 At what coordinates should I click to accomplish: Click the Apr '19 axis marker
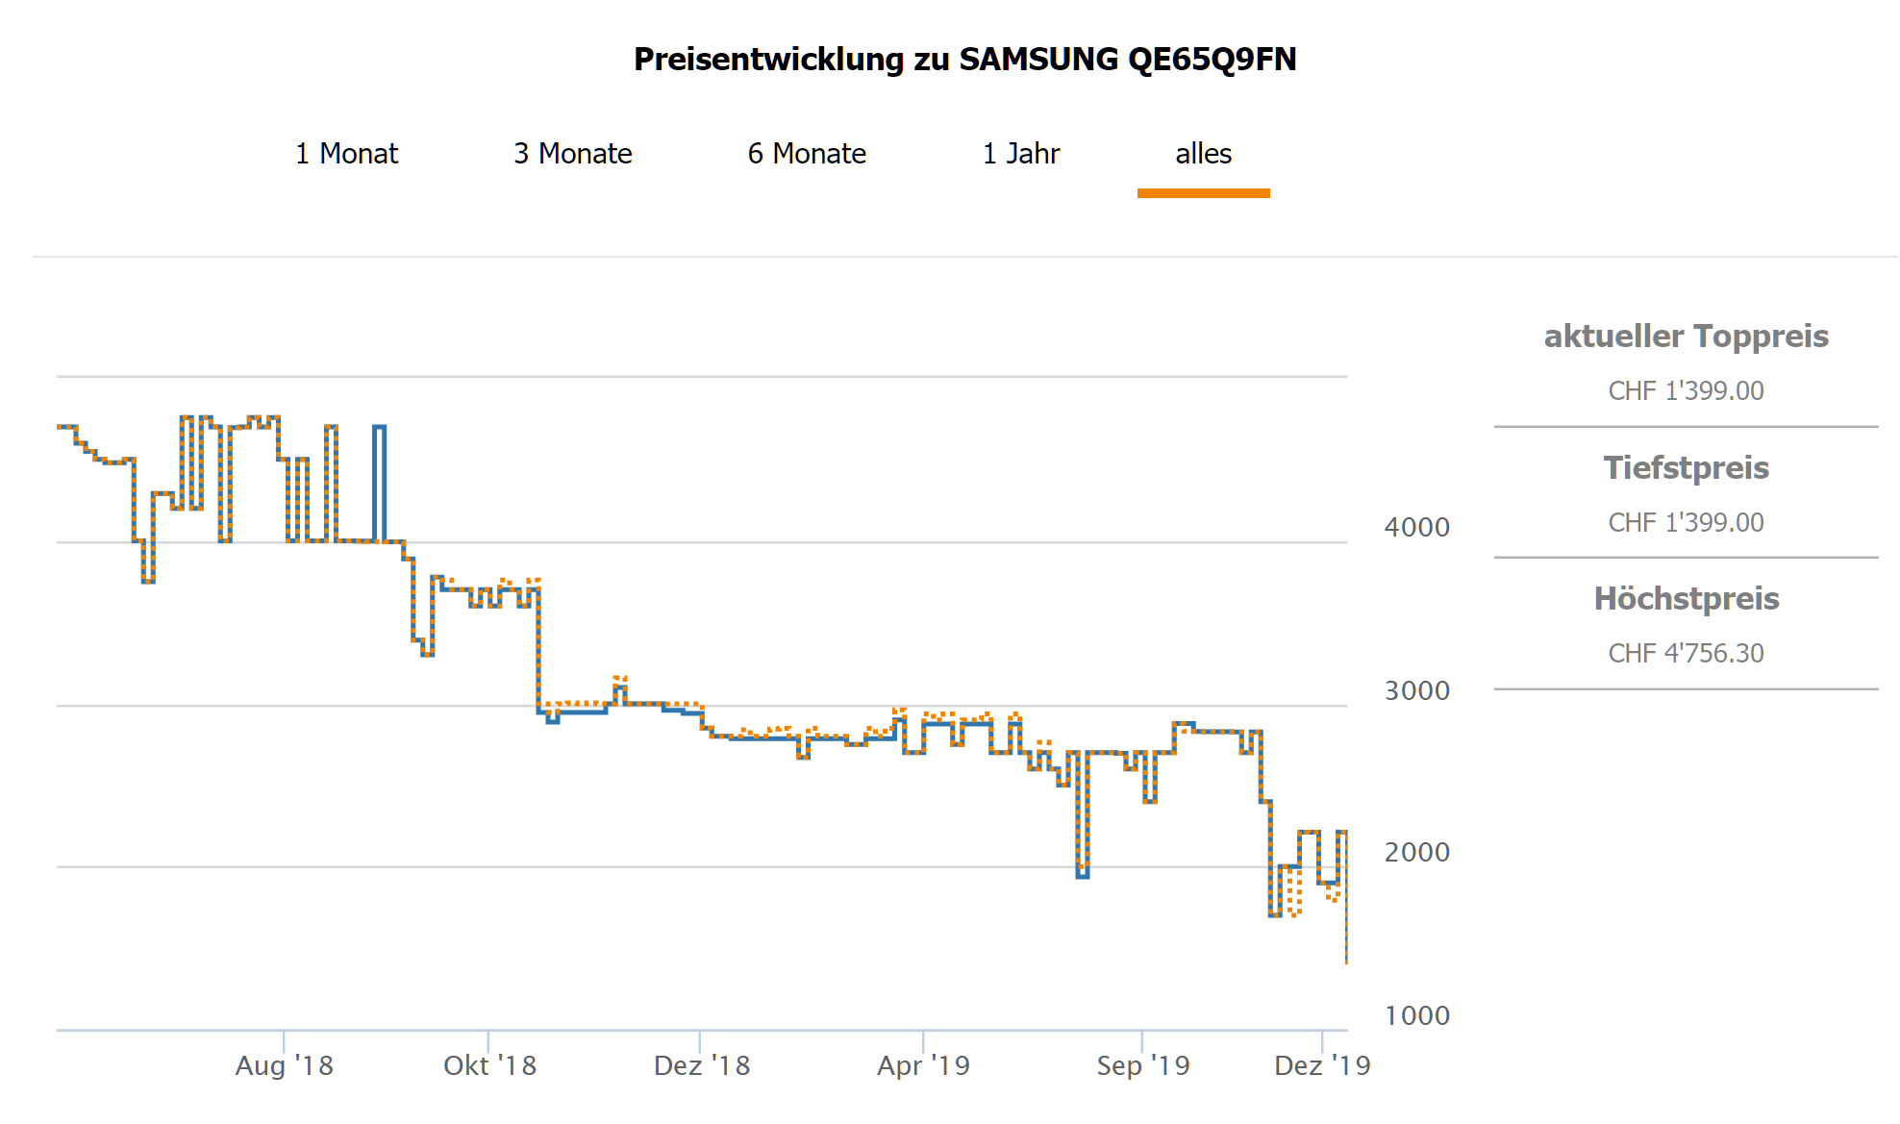(x=923, y=1065)
